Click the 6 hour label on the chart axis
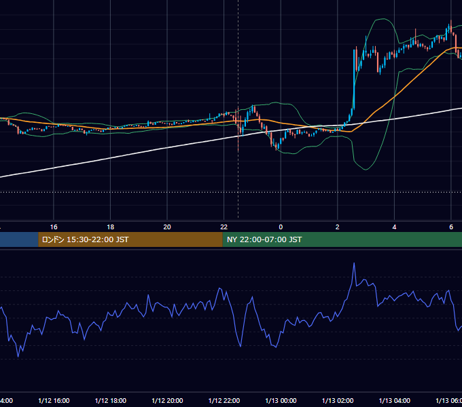Viewport: 462px width, 407px height. 451,227
